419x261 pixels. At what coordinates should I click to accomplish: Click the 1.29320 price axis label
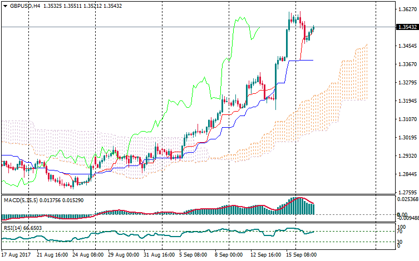coord(407,156)
